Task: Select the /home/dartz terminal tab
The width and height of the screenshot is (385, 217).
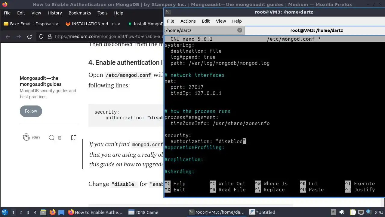Action: point(204,30)
